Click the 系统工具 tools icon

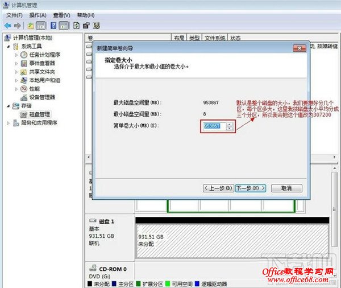tap(16, 46)
